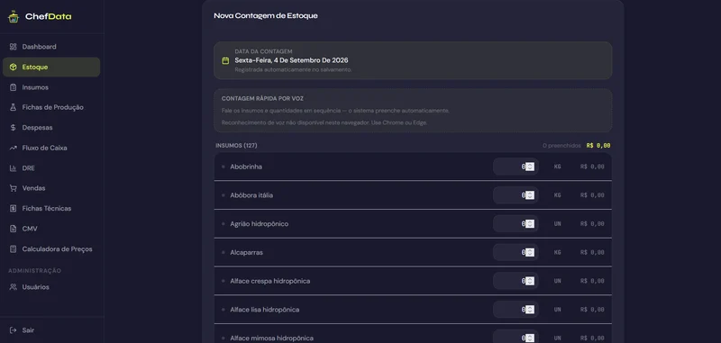
Task: Click the Alface mimosa hidropônica item name
Action: tap(272, 338)
